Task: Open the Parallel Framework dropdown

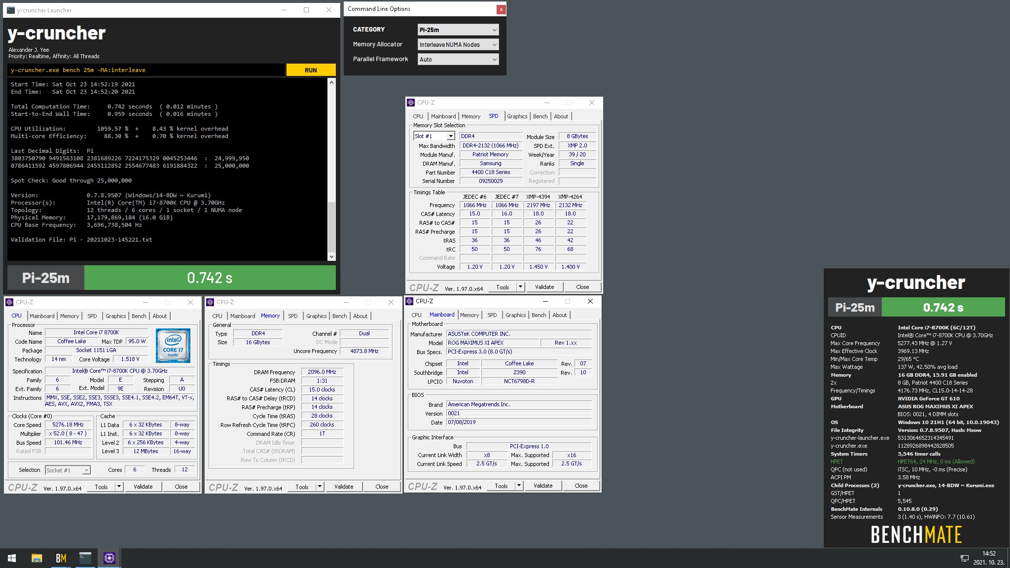Action: pyautogui.click(x=458, y=59)
